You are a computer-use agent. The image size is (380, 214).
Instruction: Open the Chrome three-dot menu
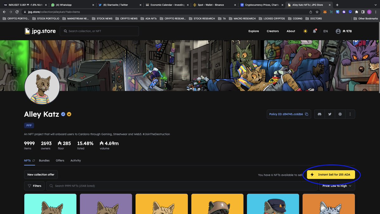tap(376, 12)
